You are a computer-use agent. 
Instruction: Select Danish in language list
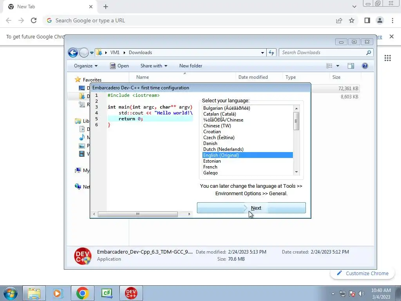coord(247,143)
